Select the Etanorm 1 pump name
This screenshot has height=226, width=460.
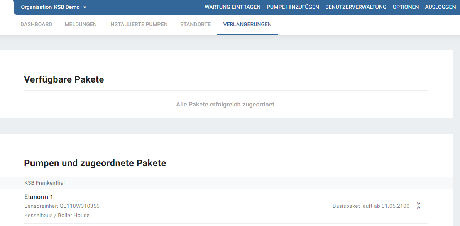[39, 197]
